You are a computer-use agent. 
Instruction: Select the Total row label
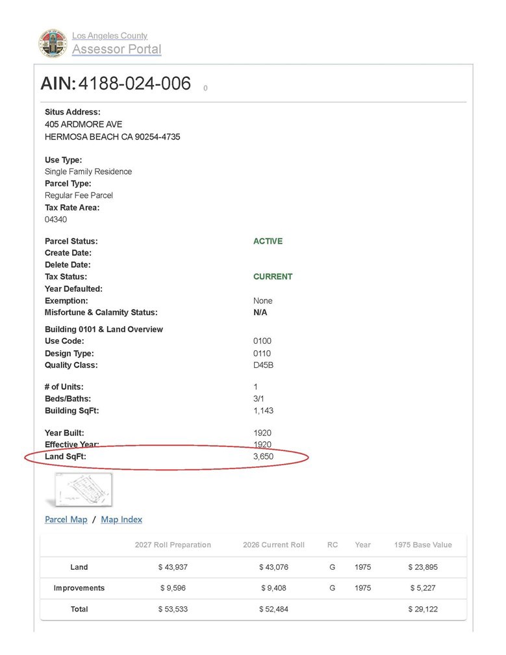click(x=79, y=609)
